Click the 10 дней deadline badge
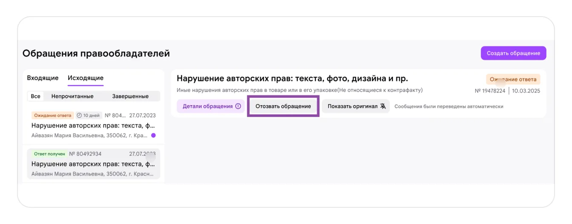 pyautogui.click(x=88, y=115)
